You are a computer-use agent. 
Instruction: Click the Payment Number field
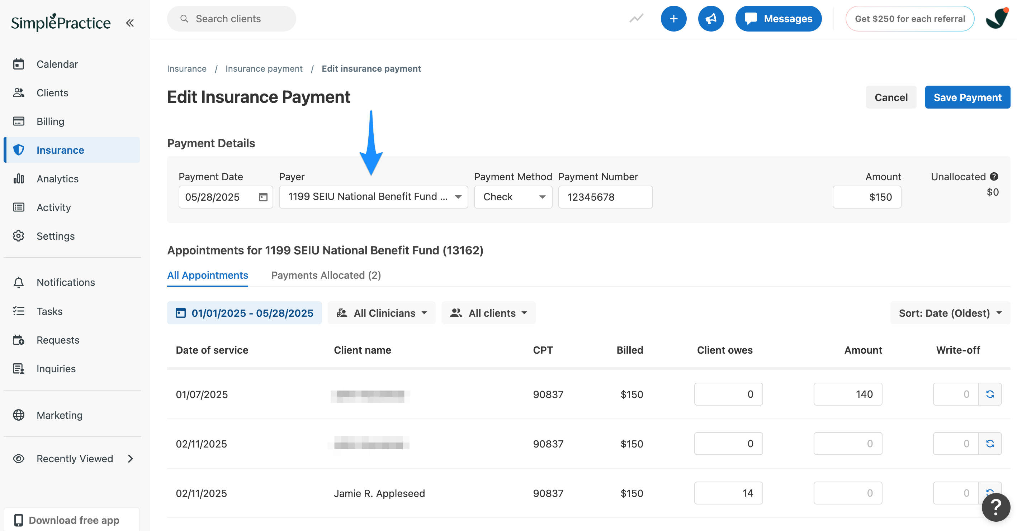click(605, 197)
